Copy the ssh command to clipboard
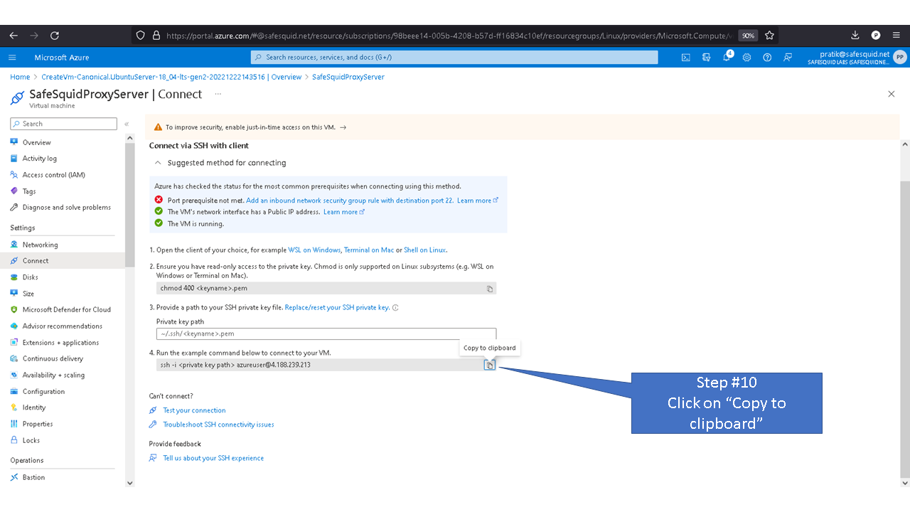 point(489,365)
